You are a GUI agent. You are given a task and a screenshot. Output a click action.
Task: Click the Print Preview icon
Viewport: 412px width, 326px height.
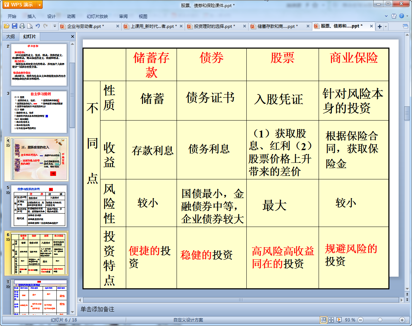point(30,26)
